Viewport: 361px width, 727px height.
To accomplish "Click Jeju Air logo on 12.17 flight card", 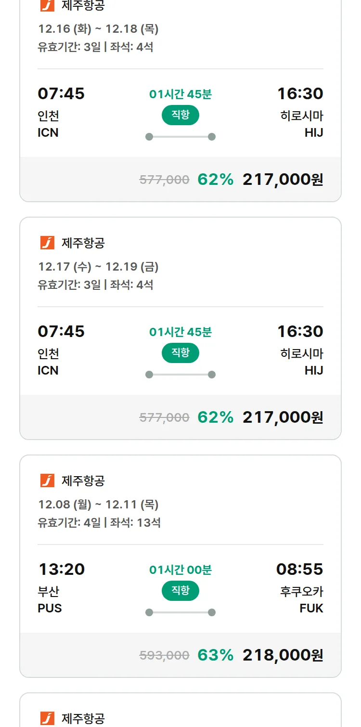I will (47, 243).
